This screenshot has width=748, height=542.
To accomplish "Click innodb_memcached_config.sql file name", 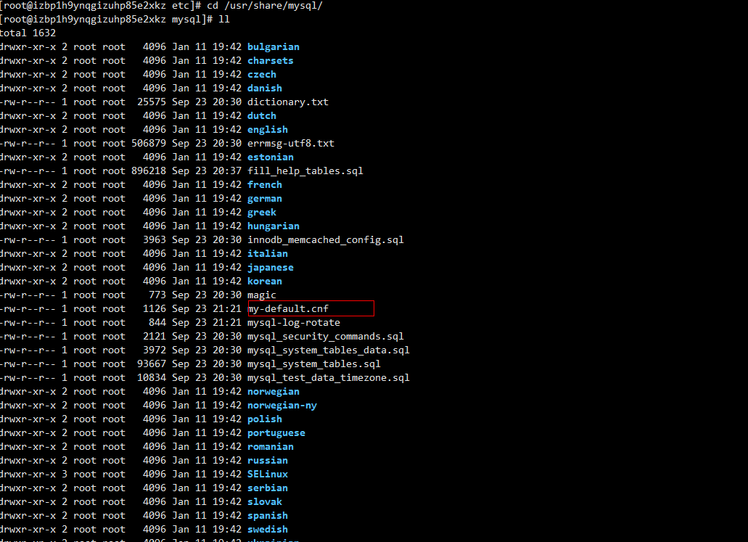I will tap(326, 240).
